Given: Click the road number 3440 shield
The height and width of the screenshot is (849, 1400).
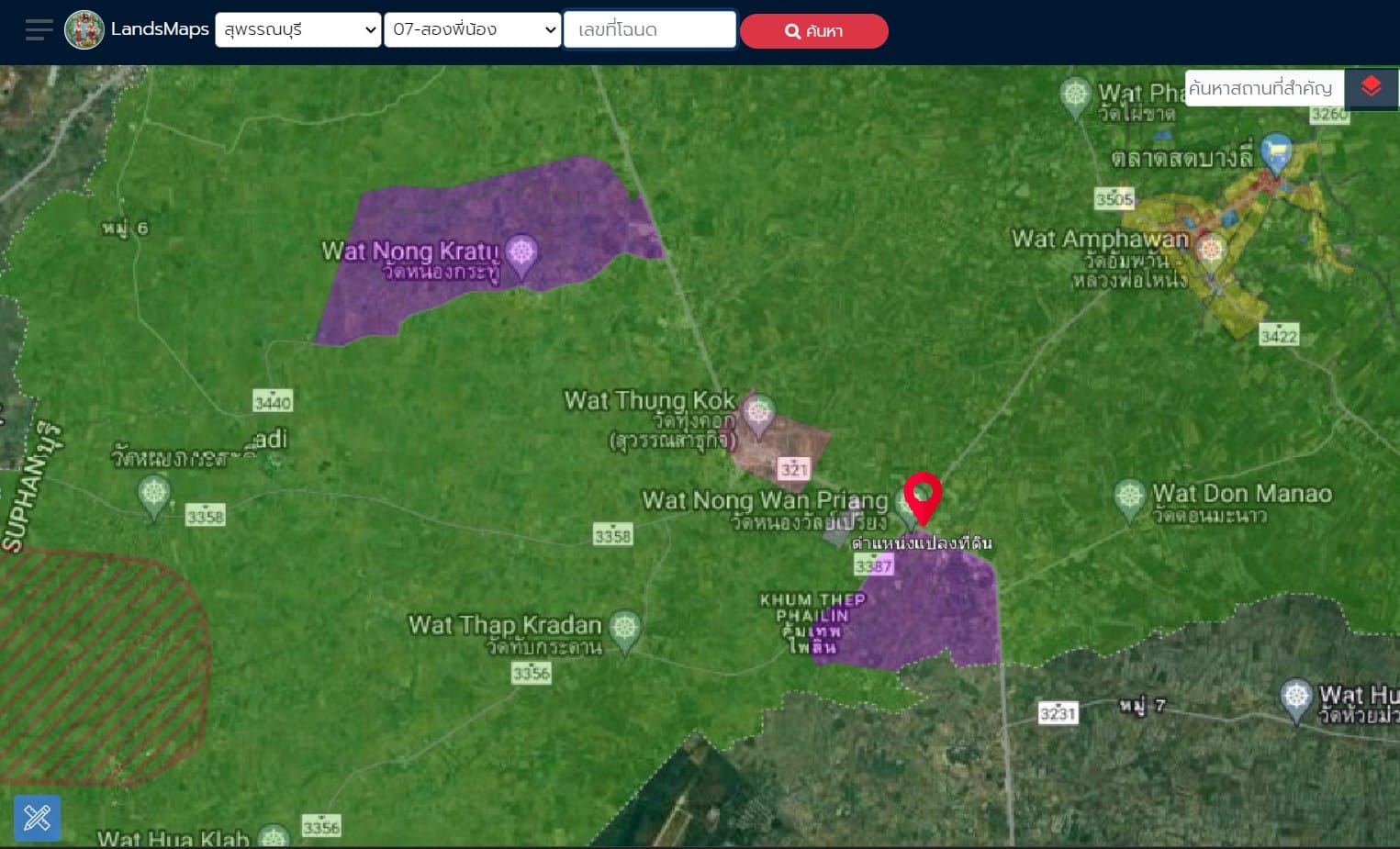Looking at the screenshot, I should coord(273,401).
